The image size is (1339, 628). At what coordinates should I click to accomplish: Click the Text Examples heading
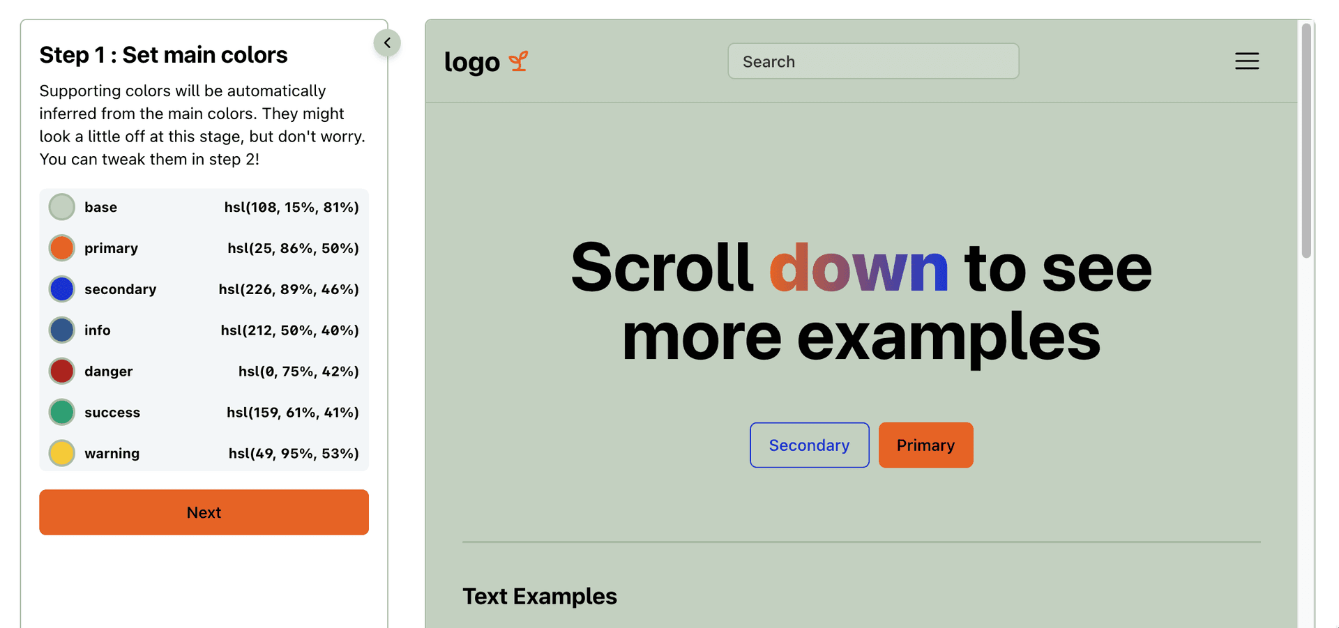539,596
